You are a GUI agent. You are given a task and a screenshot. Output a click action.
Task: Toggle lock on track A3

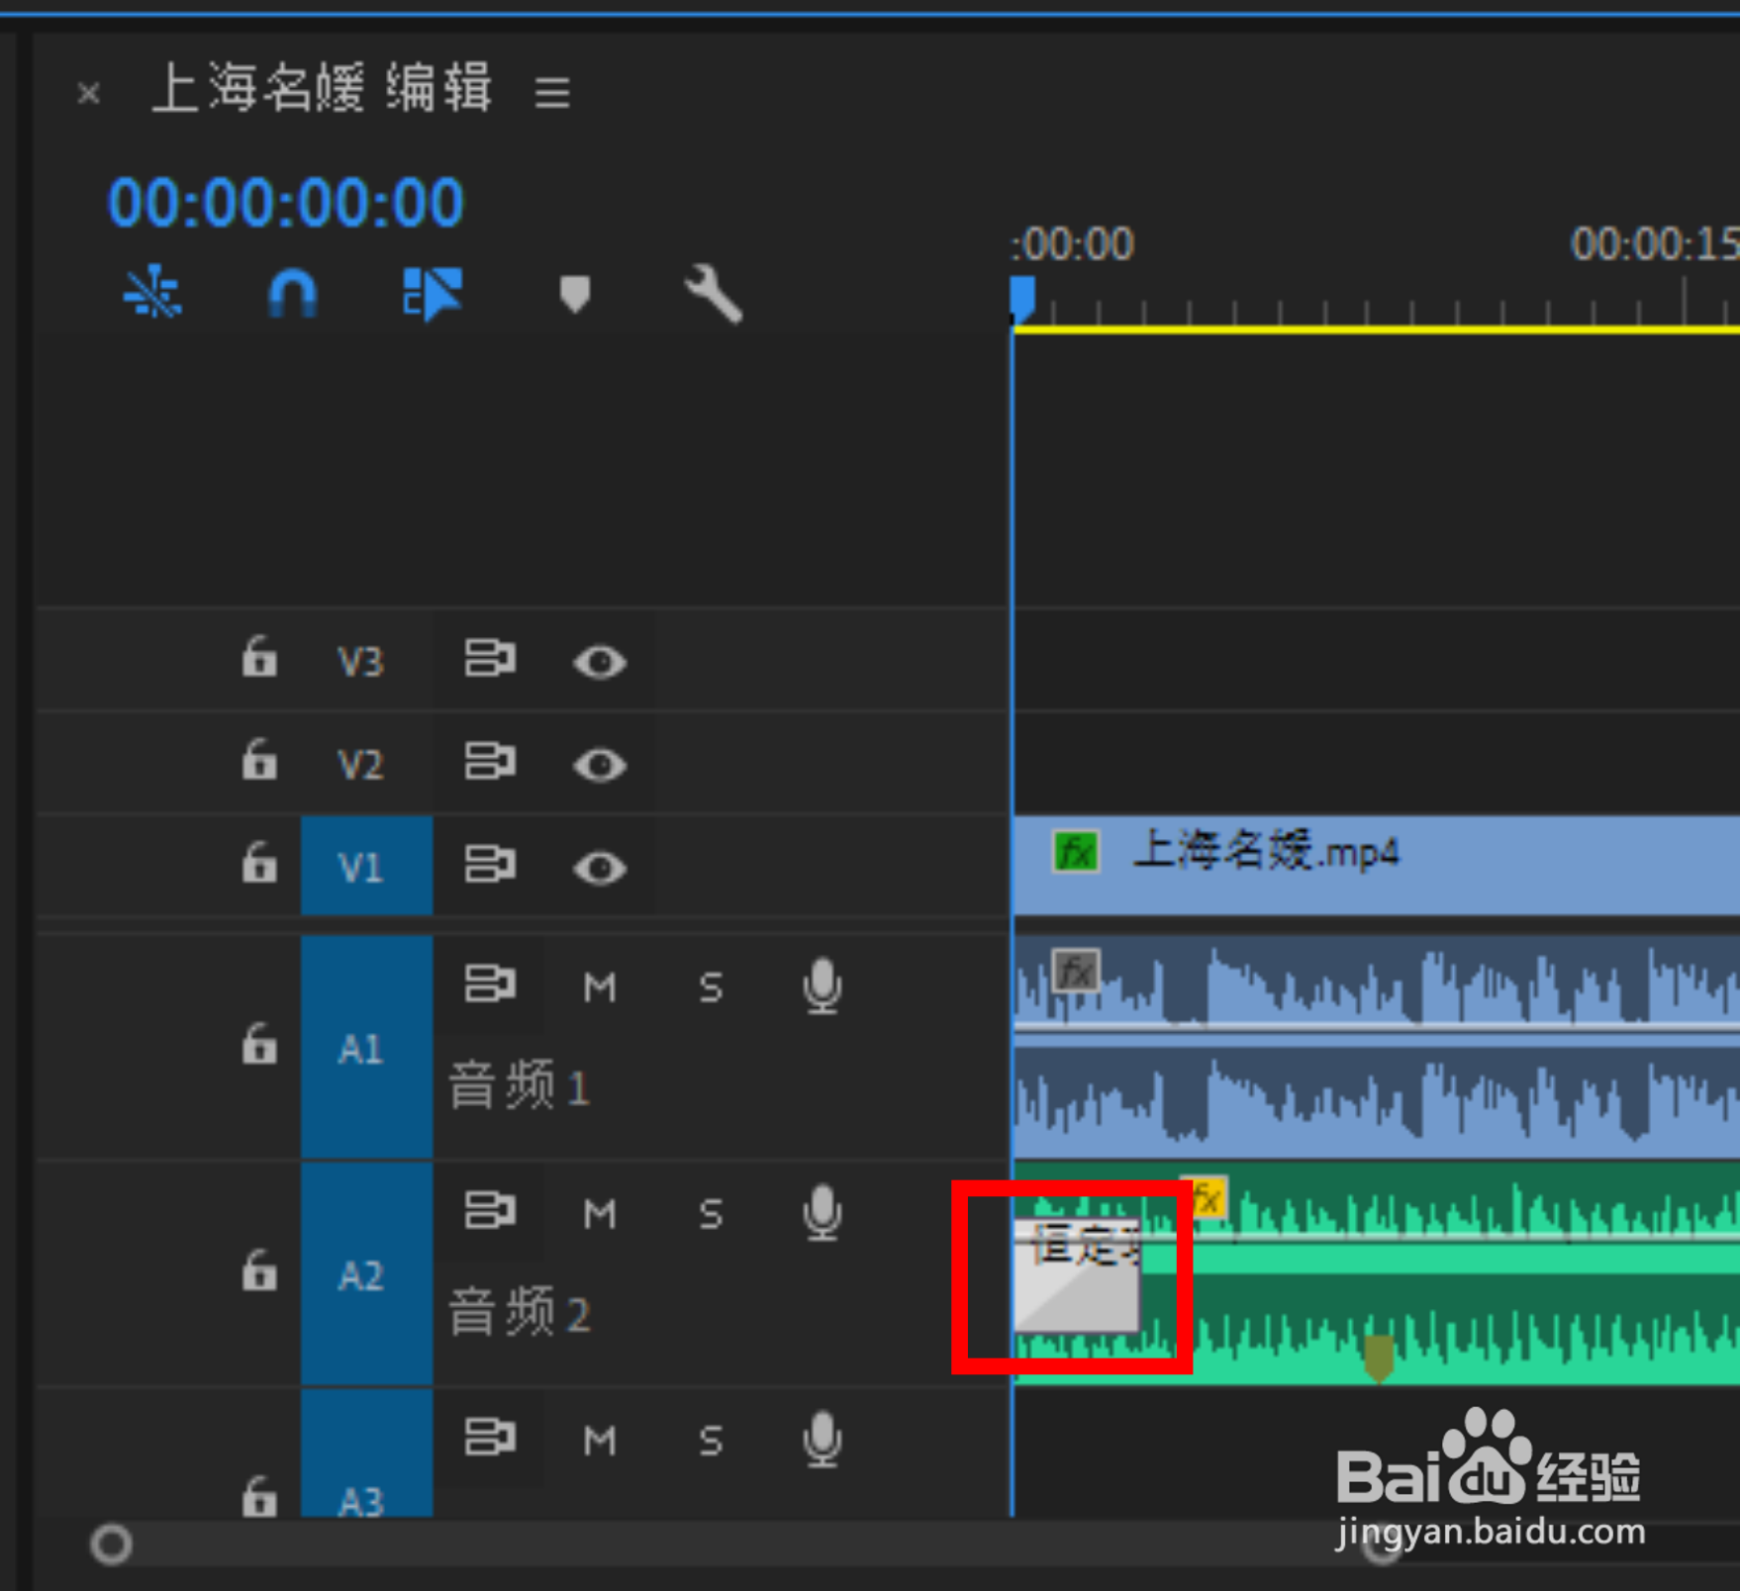pyautogui.click(x=259, y=1496)
